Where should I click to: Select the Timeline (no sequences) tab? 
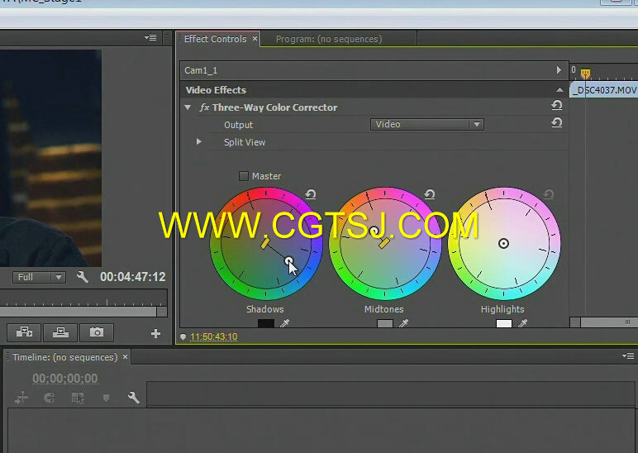pos(64,357)
